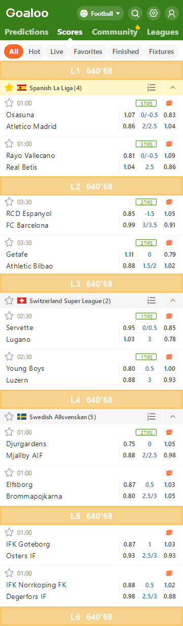Open comment icon for IFK Goteborg match

click(x=169, y=532)
